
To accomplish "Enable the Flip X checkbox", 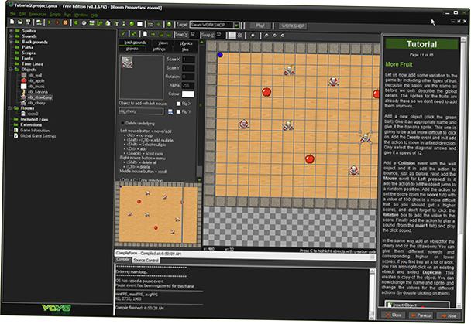I will tap(178, 104).
